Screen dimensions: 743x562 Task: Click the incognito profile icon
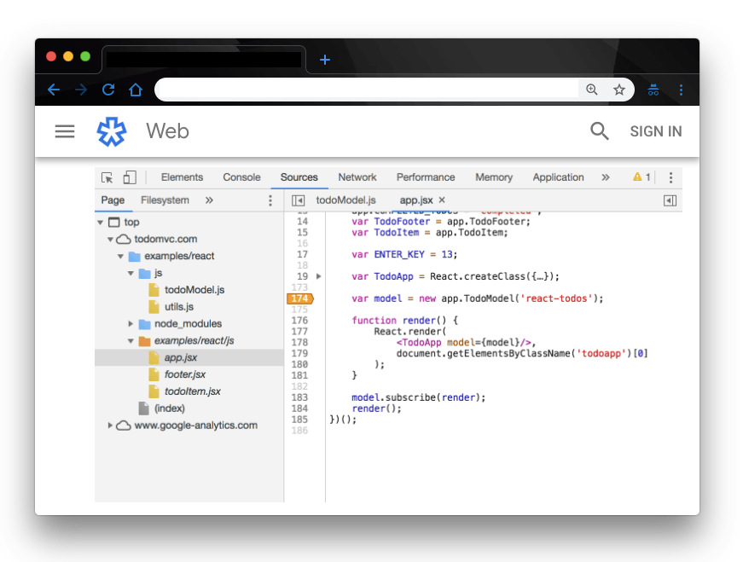click(653, 90)
